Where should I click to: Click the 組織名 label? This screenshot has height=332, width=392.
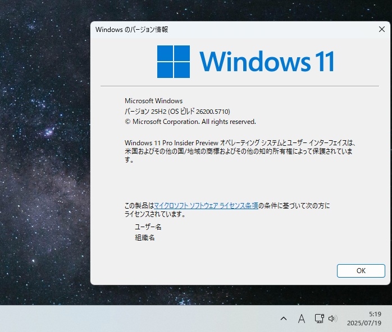coord(145,237)
